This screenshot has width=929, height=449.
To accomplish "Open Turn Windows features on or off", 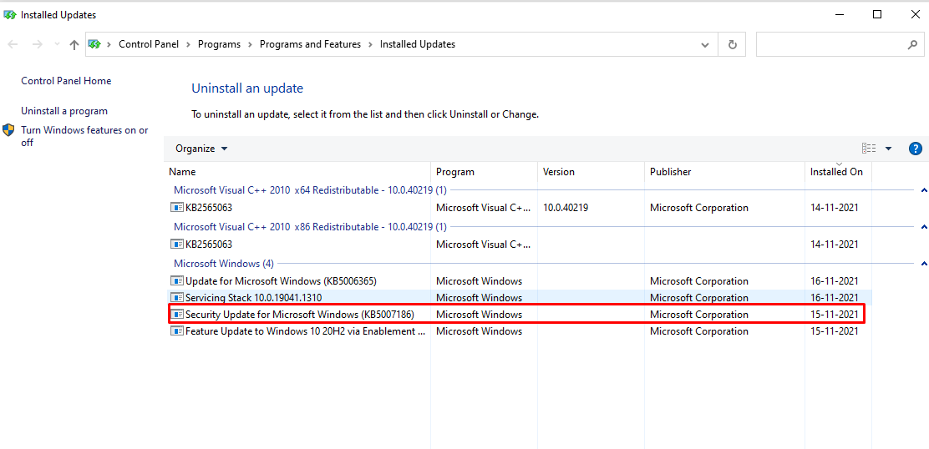I will click(84, 136).
